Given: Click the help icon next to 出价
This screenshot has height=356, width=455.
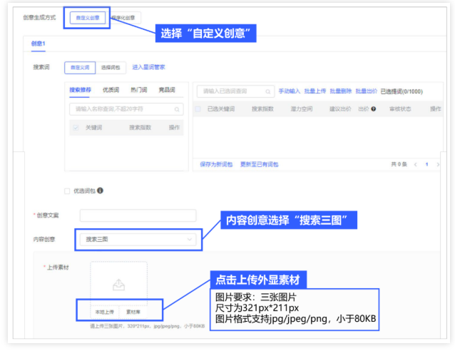Looking at the screenshot, I should [x=374, y=109].
